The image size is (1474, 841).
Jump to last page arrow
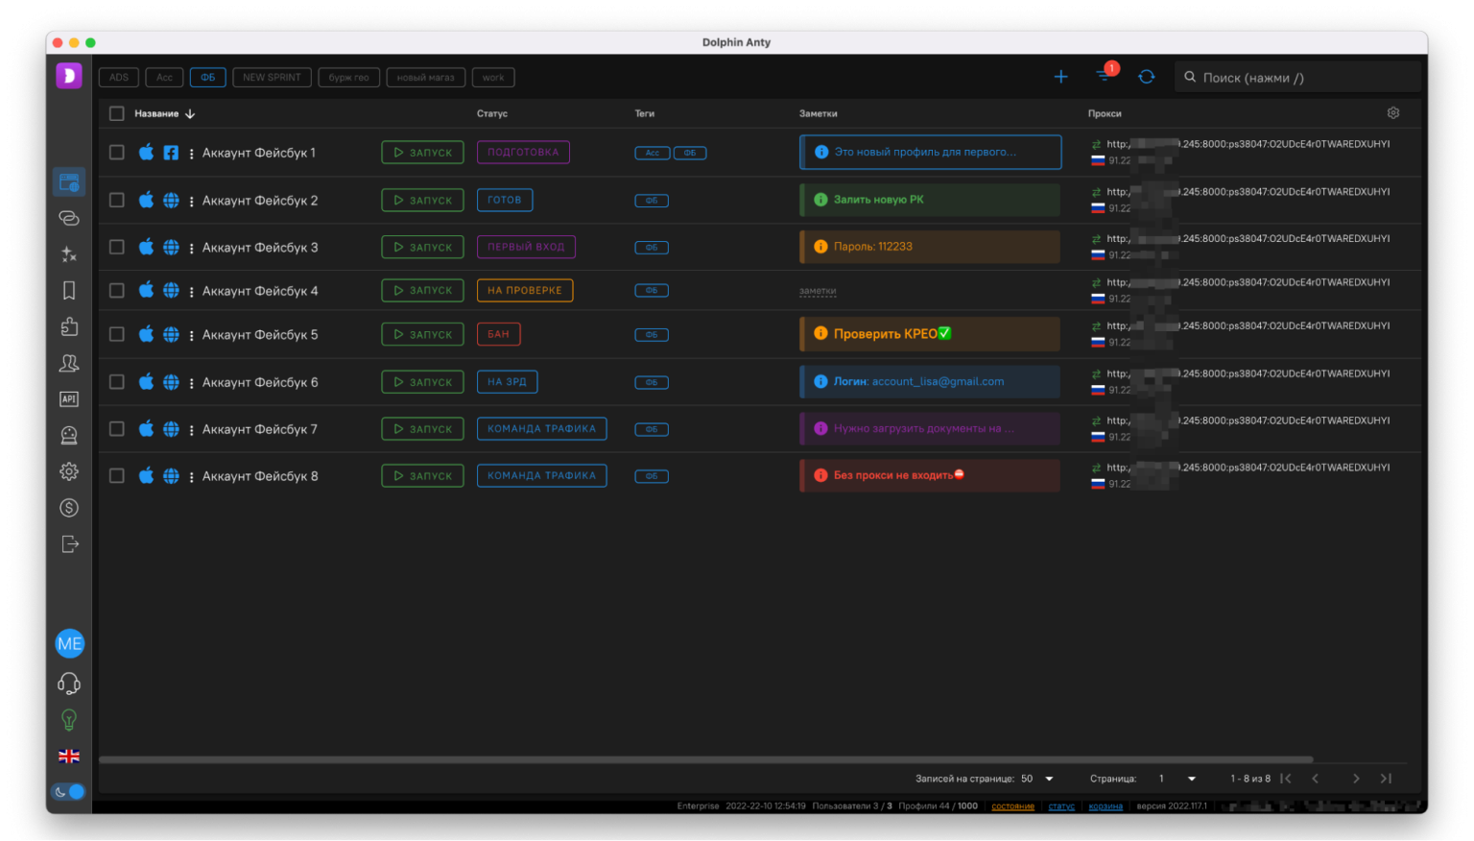(1386, 779)
